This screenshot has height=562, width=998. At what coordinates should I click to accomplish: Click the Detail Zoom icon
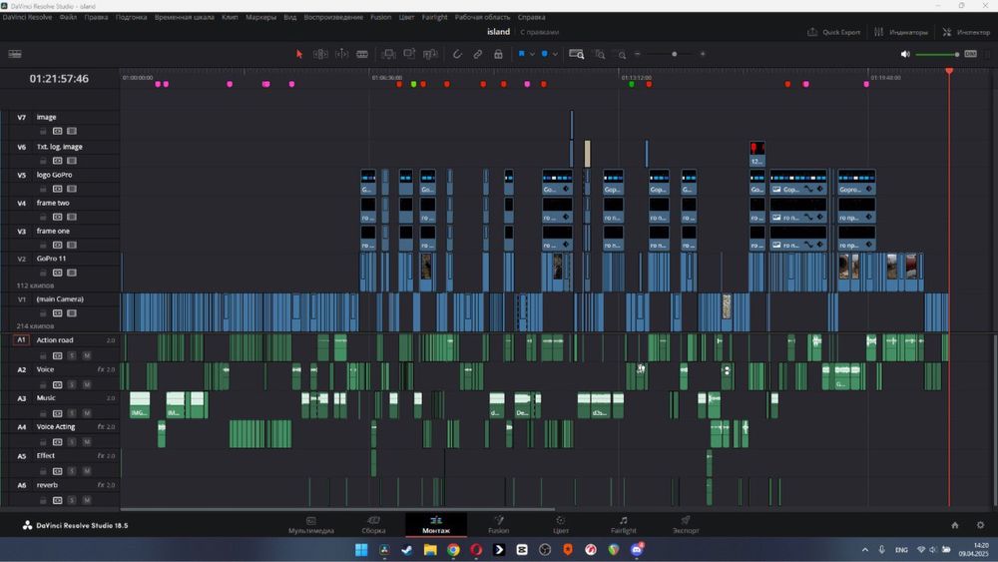point(600,54)
